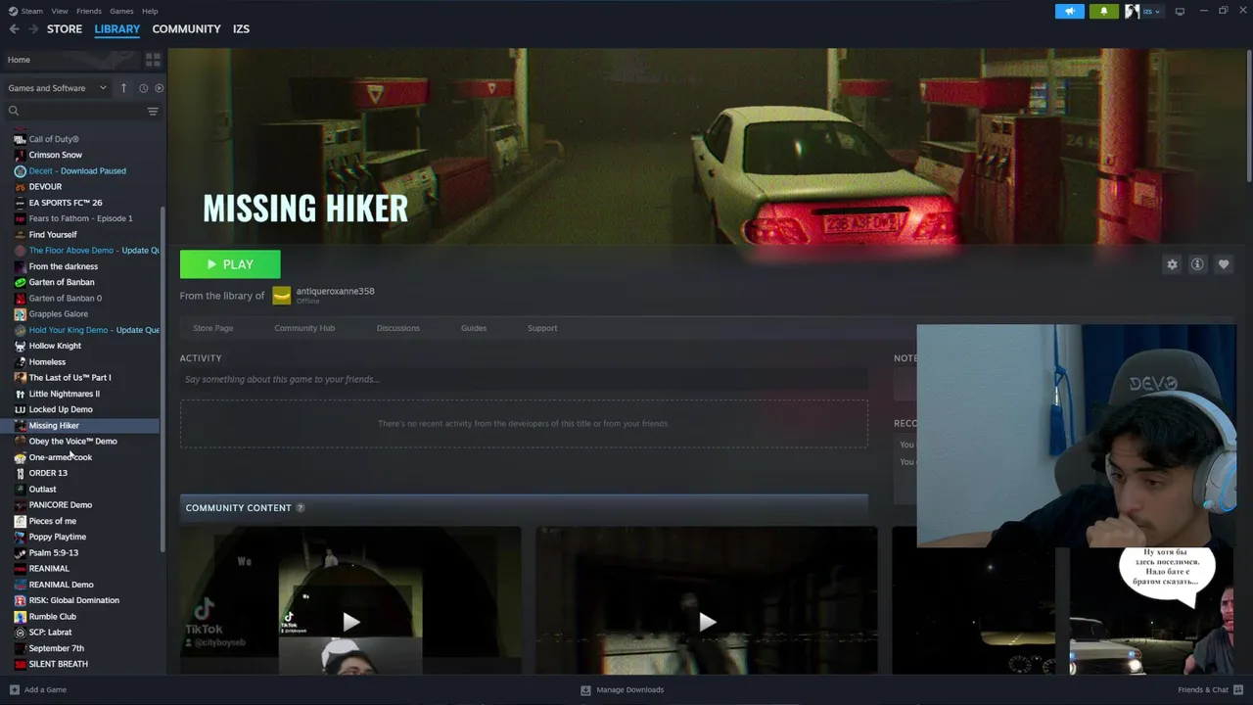Toggle the recent-activity clock filter
This screenshot has width=1253, height=705.
coord(143,88)
